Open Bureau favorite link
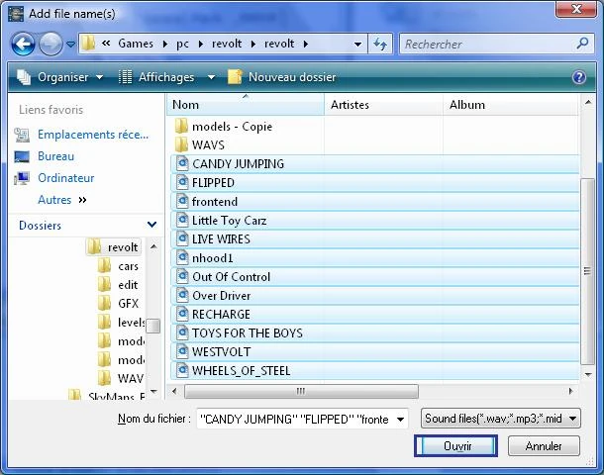 55,156
